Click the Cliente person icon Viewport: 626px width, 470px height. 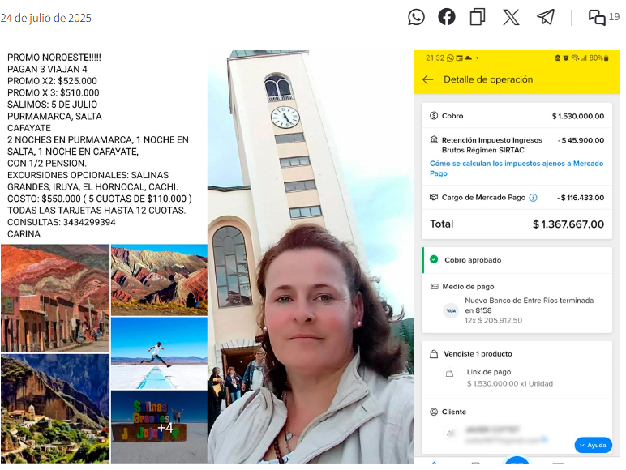[434, 412]
